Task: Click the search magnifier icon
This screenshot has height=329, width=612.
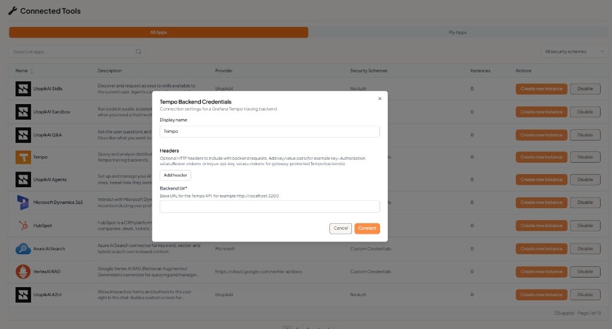Action: 139,51
